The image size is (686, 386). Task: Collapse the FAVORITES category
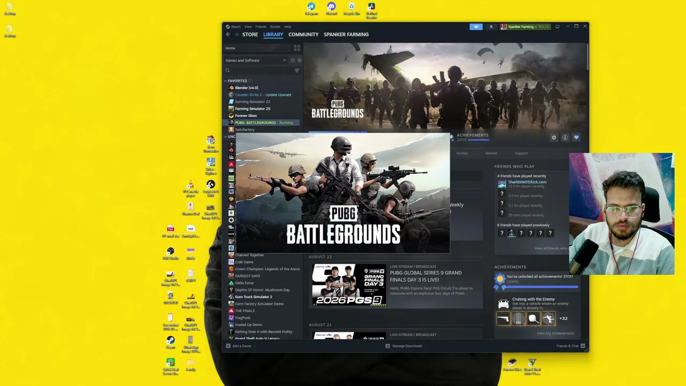click(x=226, y=81)
